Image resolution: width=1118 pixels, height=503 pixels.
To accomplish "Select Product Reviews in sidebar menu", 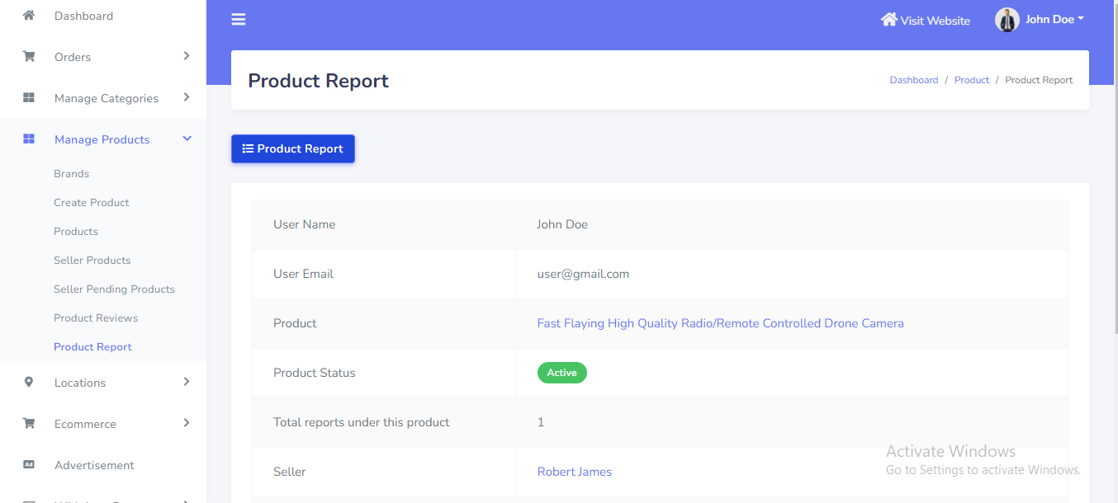I will coord(96,318).
